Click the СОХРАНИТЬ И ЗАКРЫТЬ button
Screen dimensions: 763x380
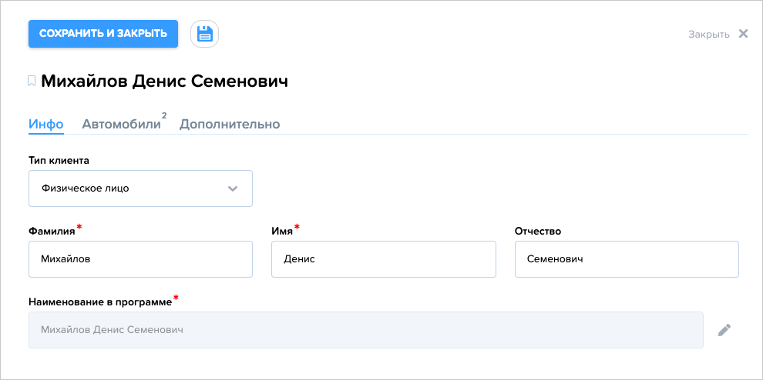[103, 34]
